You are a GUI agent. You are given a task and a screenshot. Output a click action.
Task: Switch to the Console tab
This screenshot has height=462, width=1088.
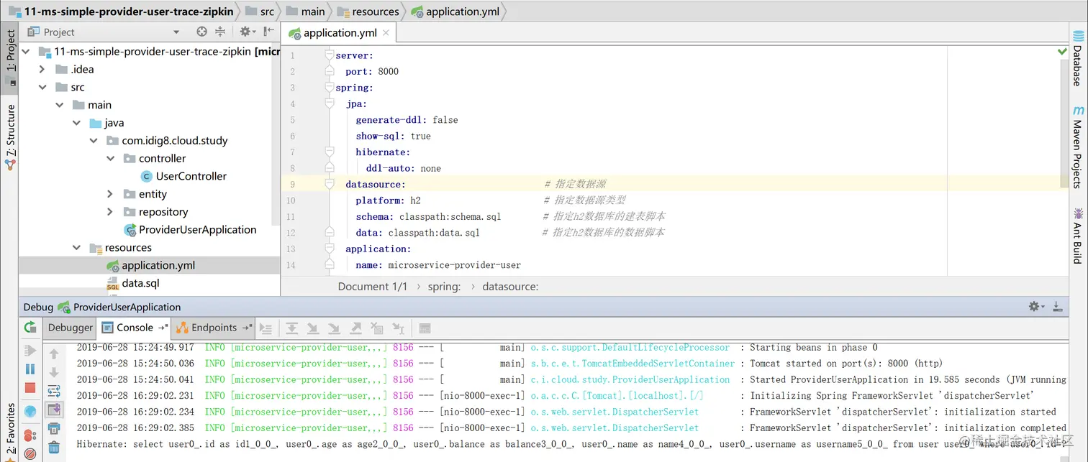135,328
